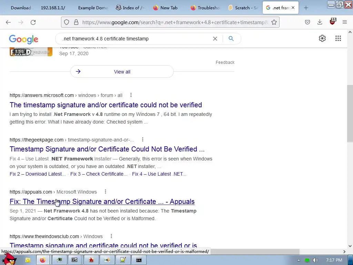Click the horizontal scroll right arrow
353x265 pixels.
click(344, 252)
